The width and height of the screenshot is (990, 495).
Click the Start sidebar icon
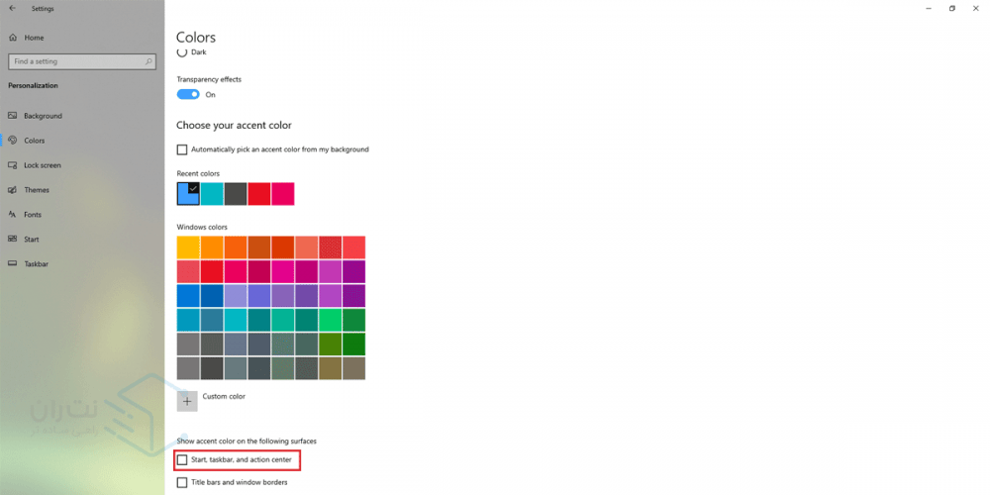click(12, 240)
